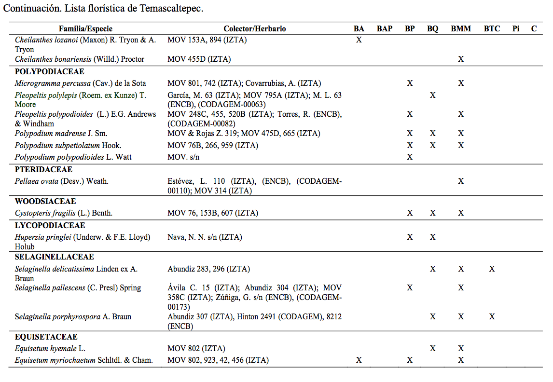Click the BMM column header
Viewport: 553px width, 382px height.
click(461, 29)
